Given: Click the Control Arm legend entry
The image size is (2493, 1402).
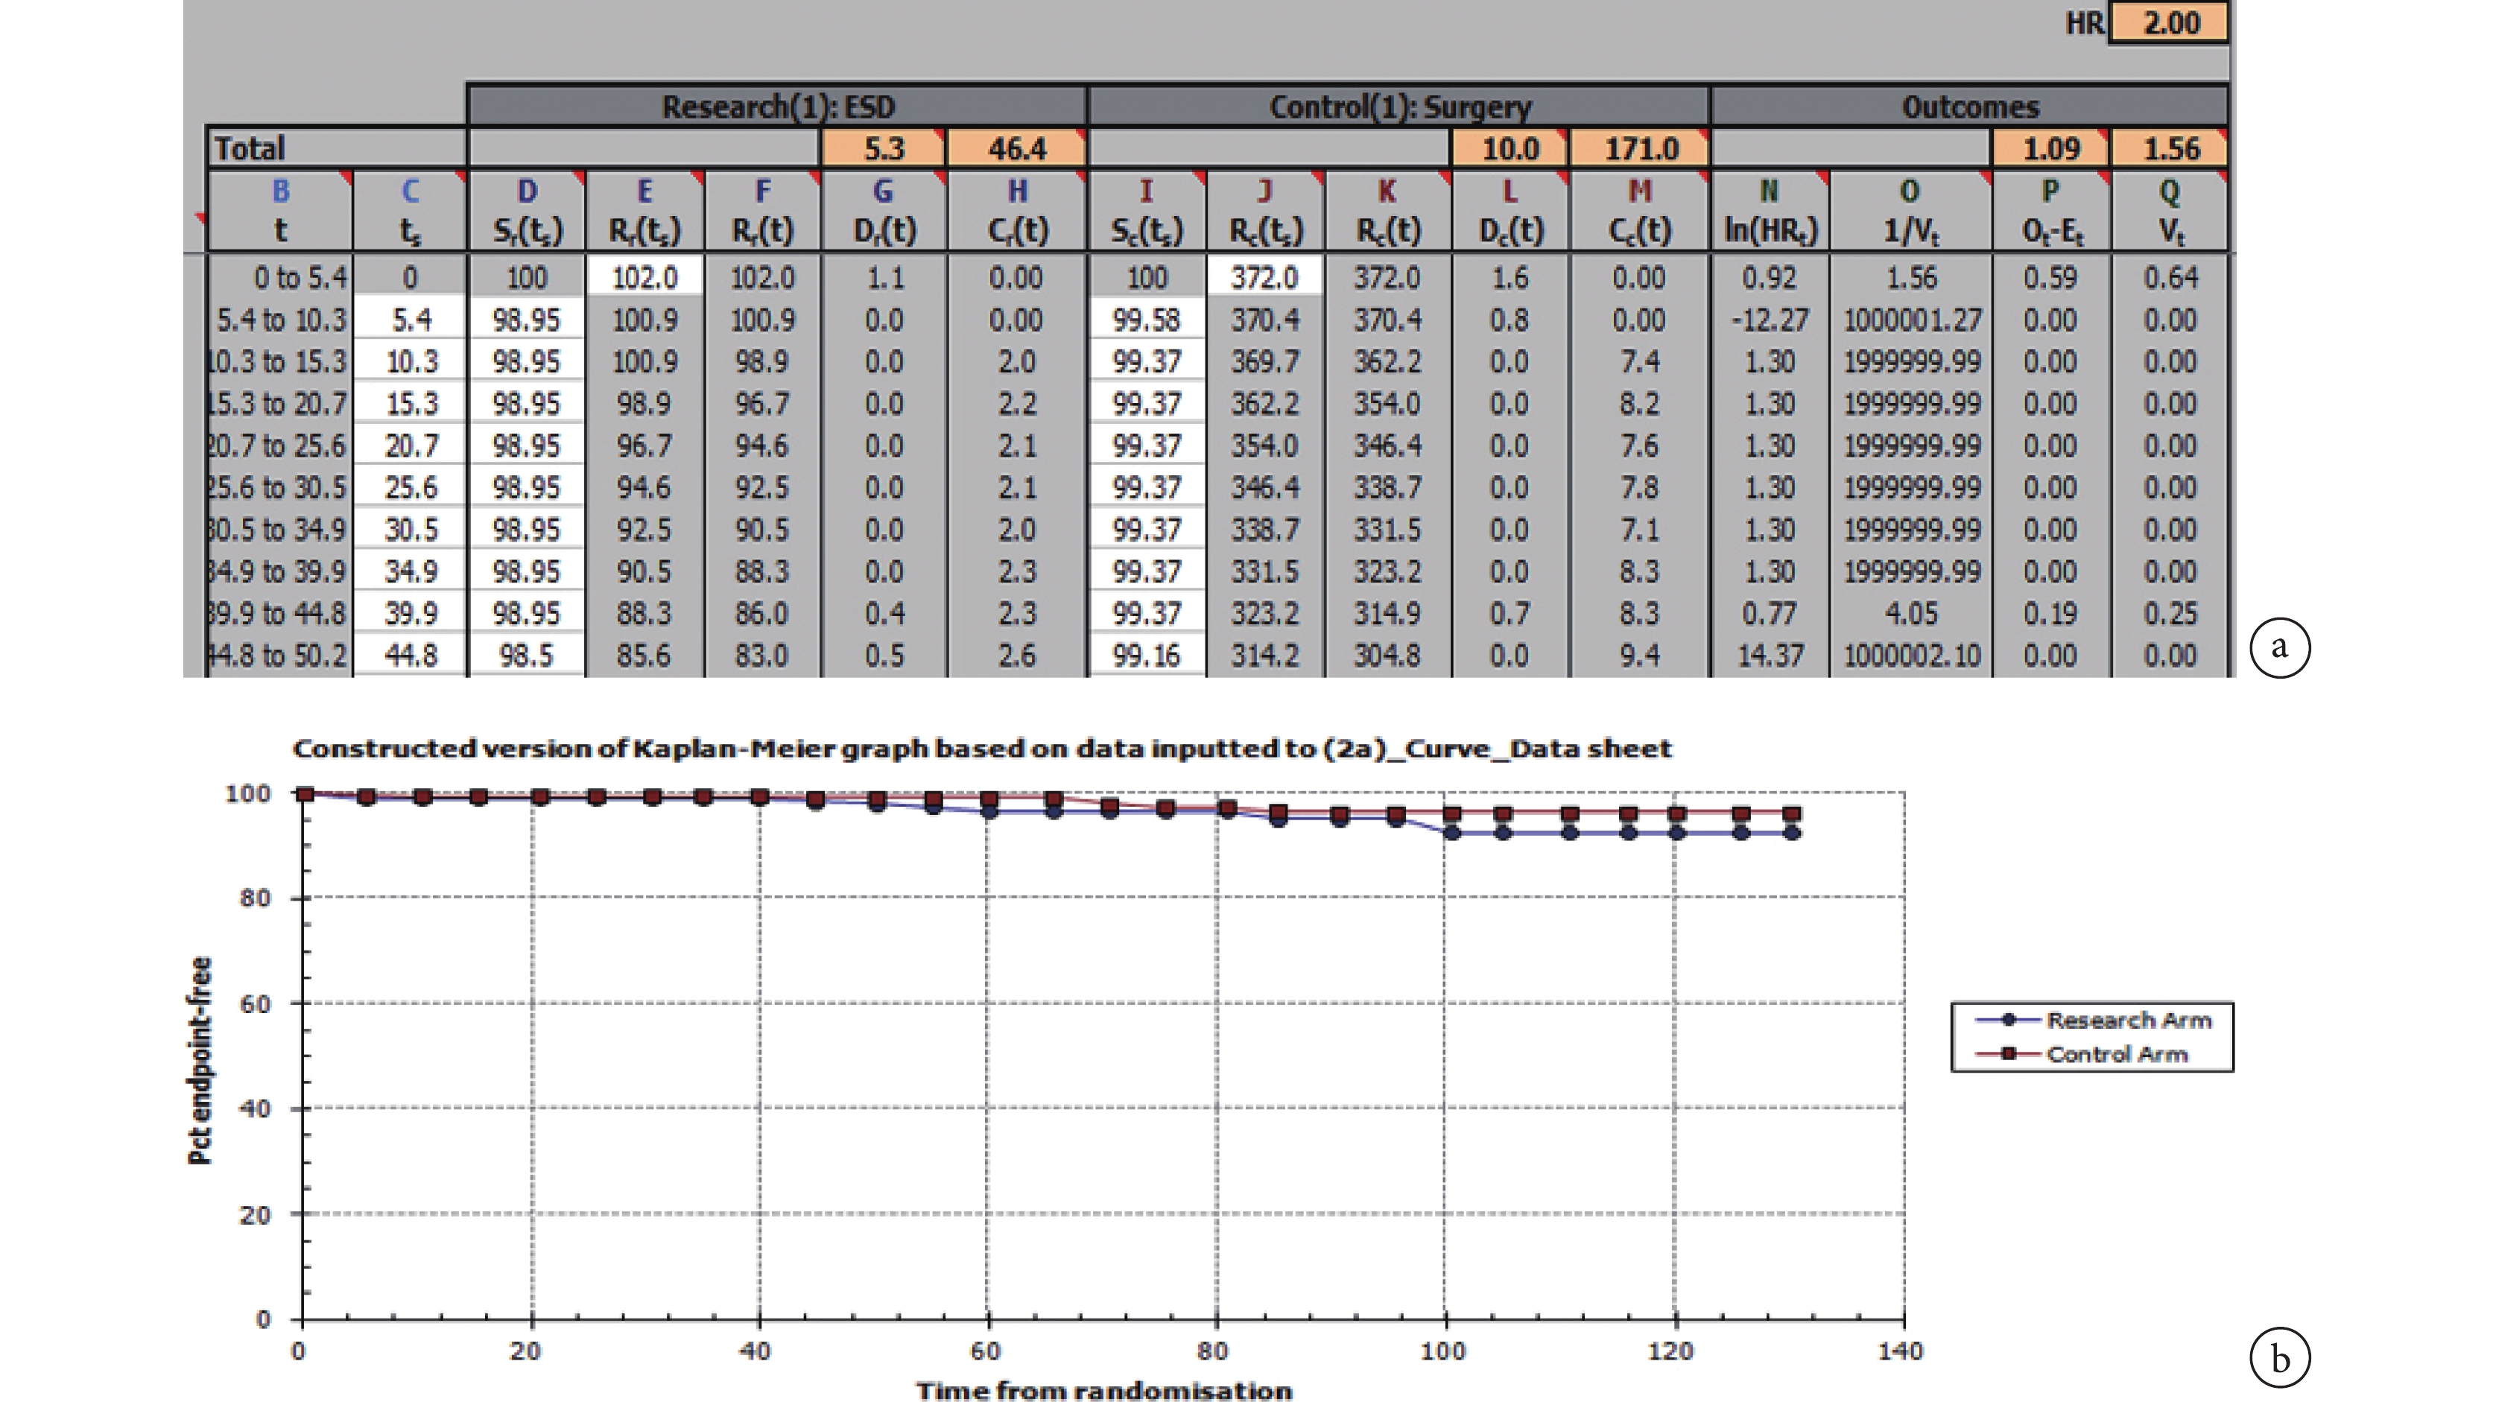Looking at the screenshot, I should pos(2081,1053).
